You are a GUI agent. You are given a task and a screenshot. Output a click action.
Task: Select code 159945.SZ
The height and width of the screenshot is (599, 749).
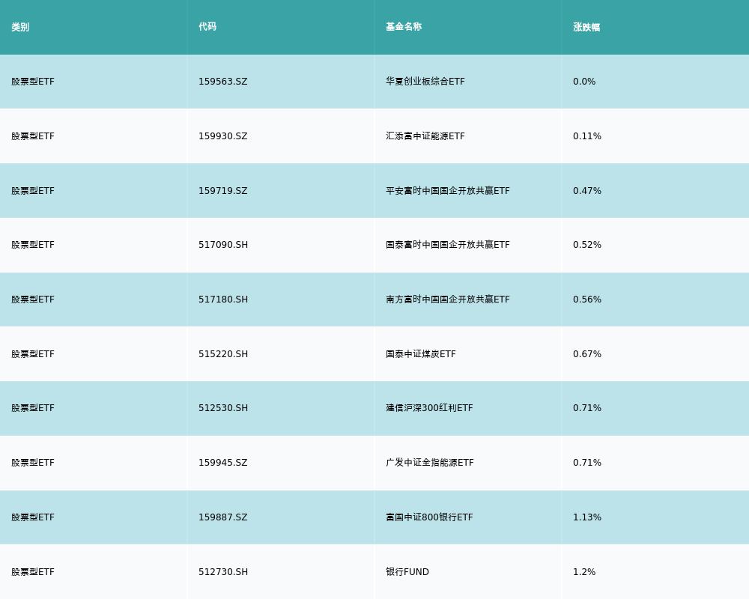pos(223,463)
